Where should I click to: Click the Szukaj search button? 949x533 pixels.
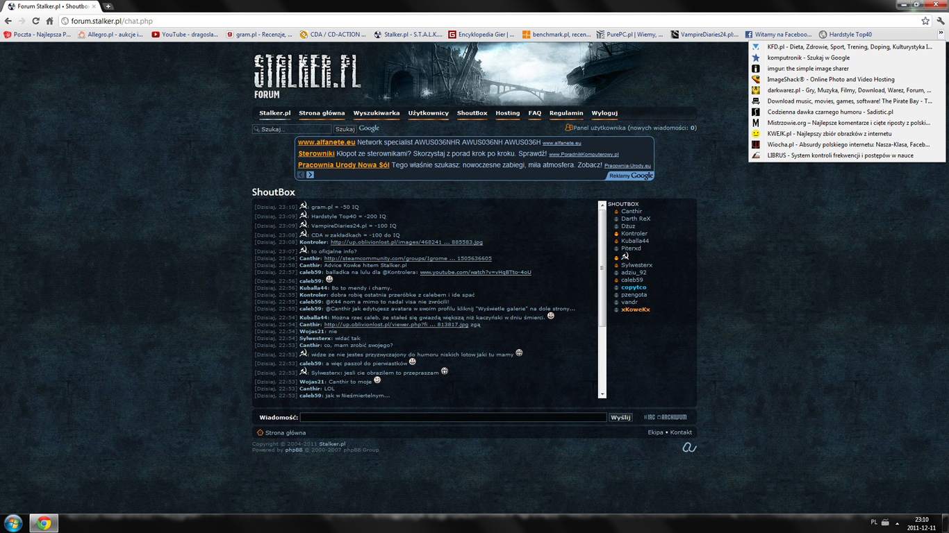click(x=345, y=129)
